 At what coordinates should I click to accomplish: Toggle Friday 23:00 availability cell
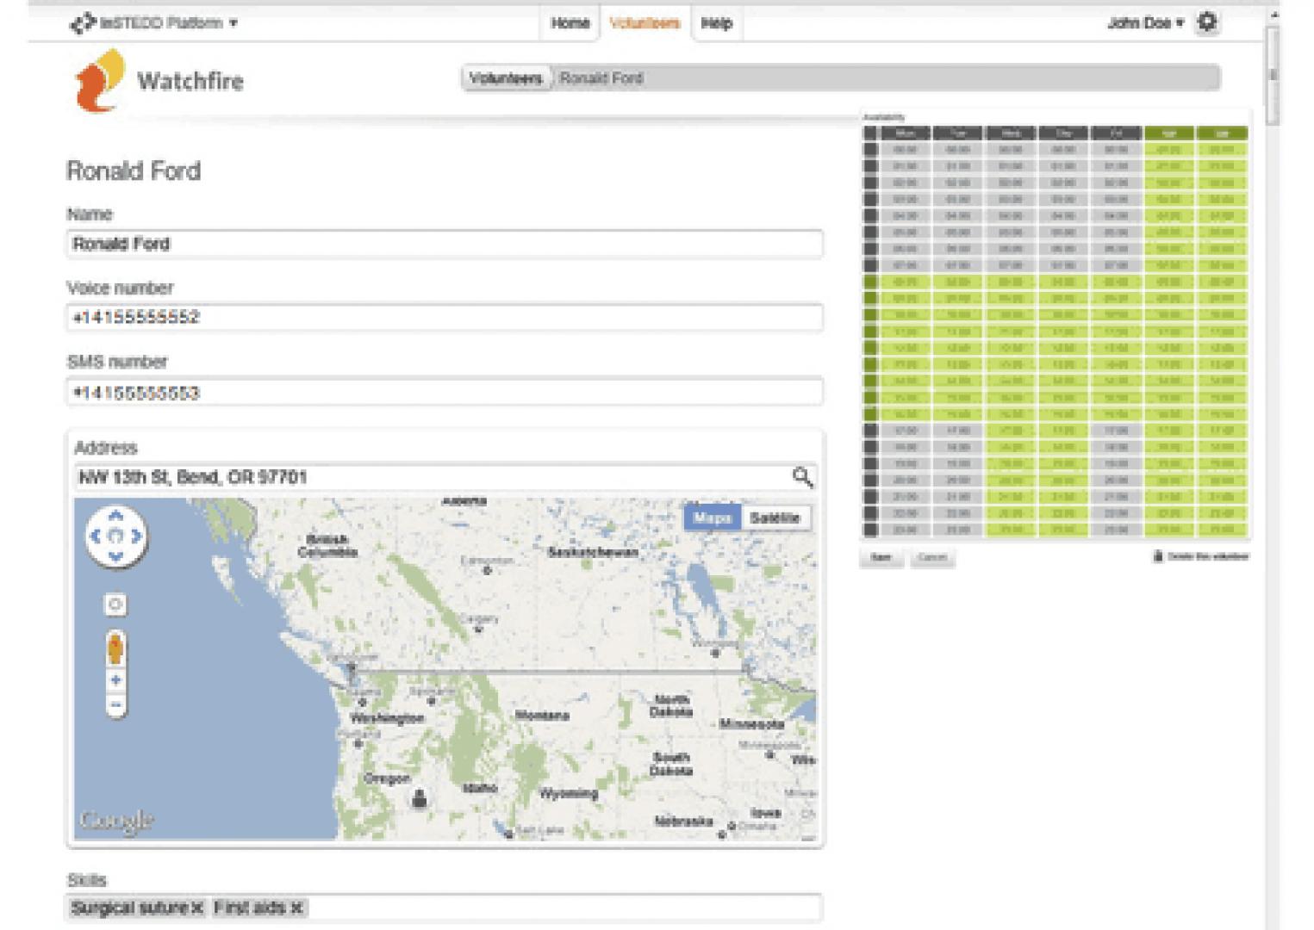pyautogui.click(x=1116, y=530)
